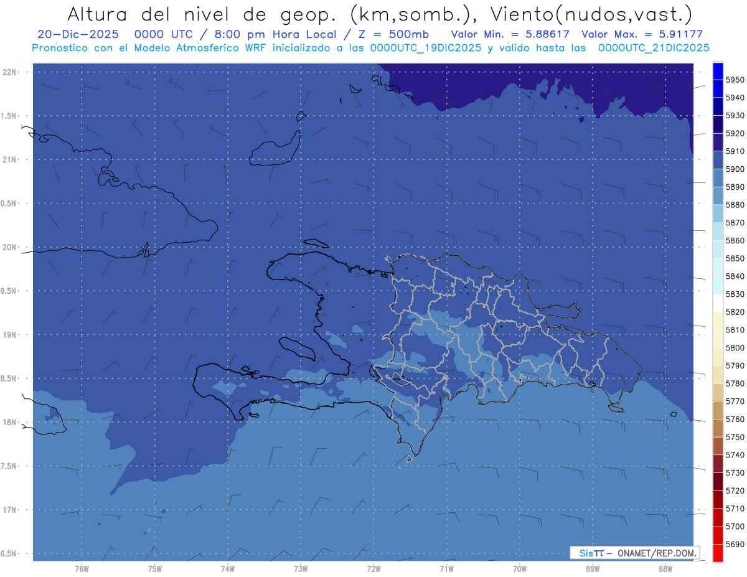Click the color swatch between 5910 and 5900

(x=718, y=160)
